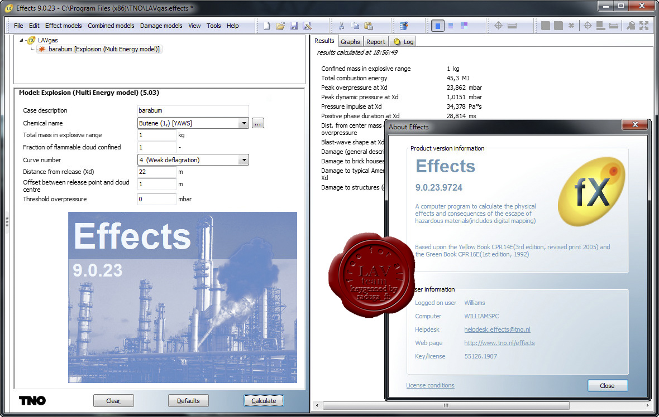Click the Total mass in explosive range field
The width and height of the screenshot is (659, 417).
pos(157,135)
